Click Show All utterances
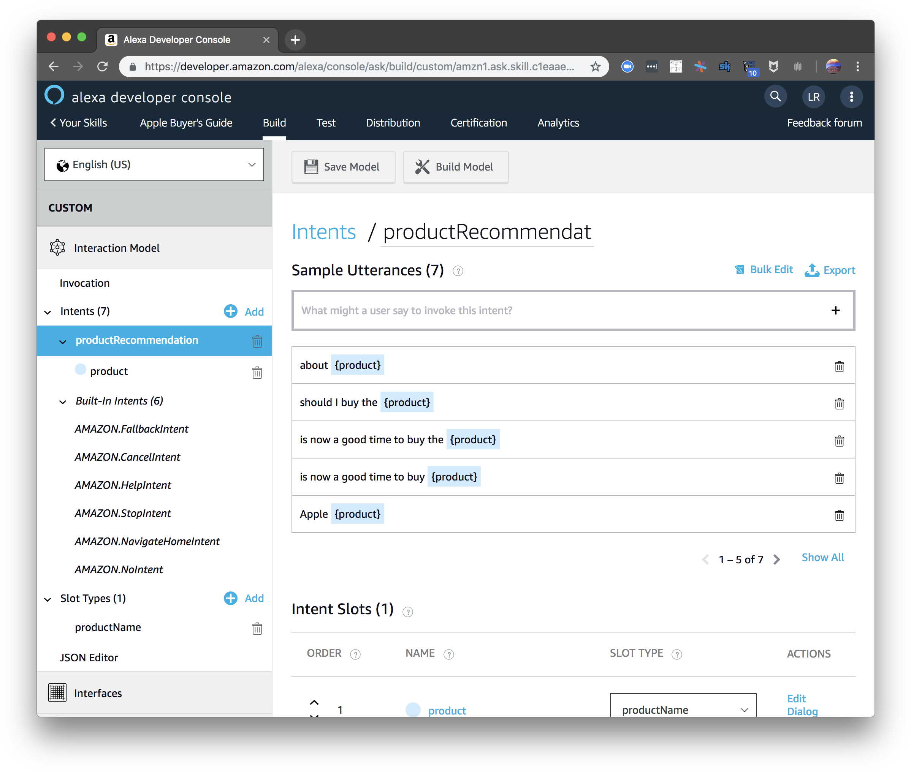 pos(822,557)
